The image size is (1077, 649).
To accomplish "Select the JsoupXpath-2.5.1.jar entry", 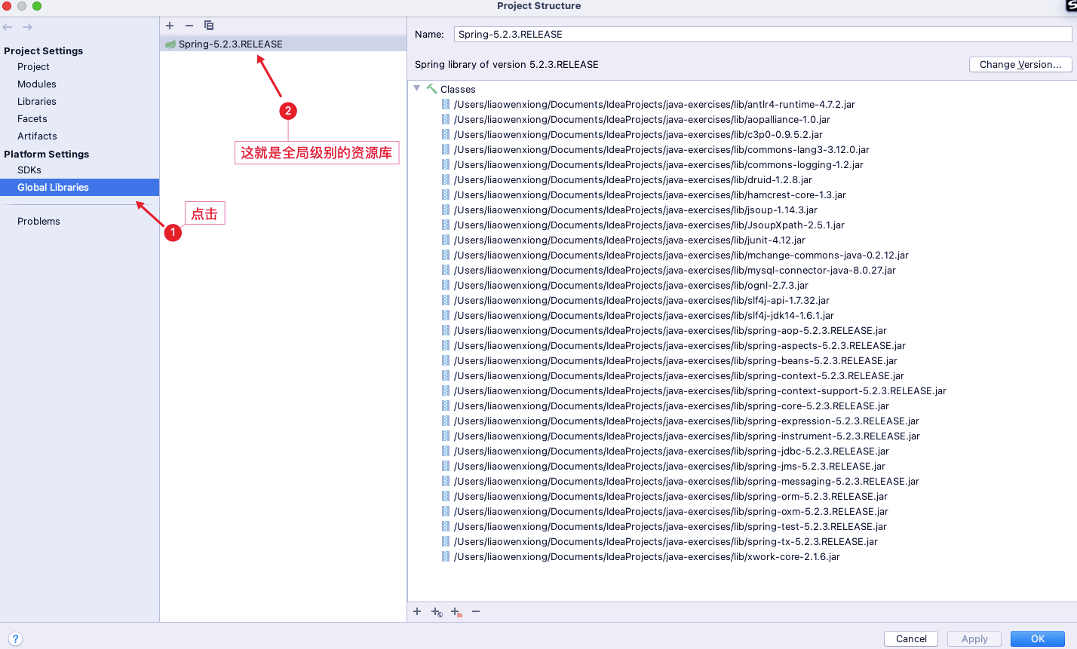I will pos(649,225).
